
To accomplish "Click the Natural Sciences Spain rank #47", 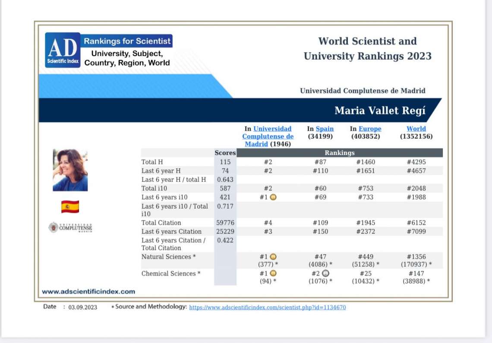I will tap(320, 257).
